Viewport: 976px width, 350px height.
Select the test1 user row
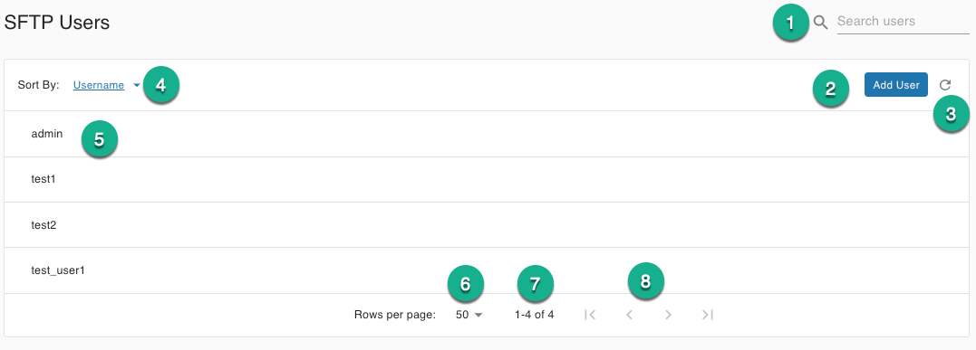point(487,179)
